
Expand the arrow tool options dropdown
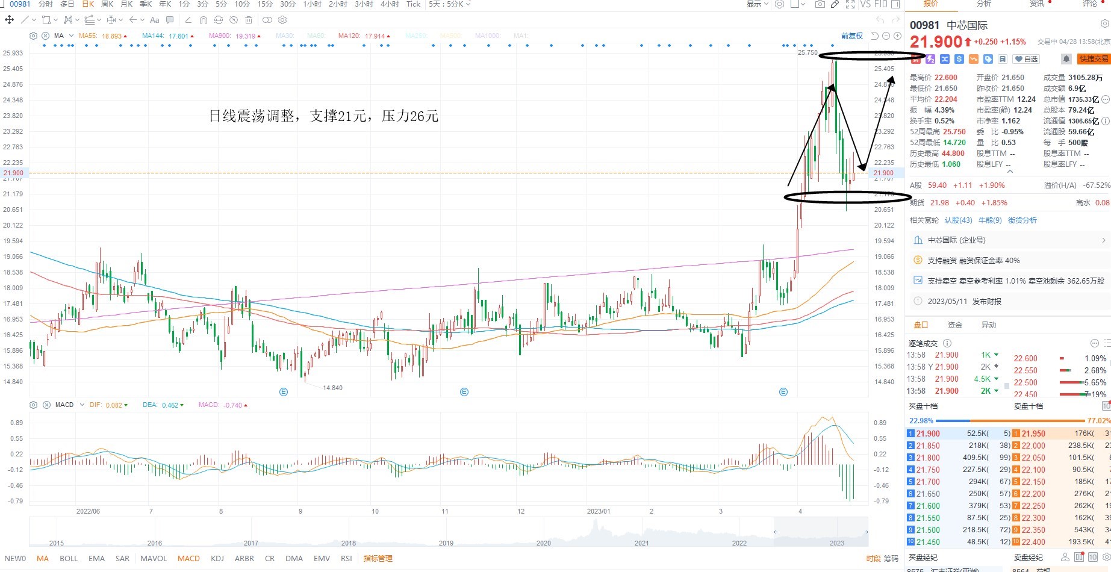tap(142, 20)
